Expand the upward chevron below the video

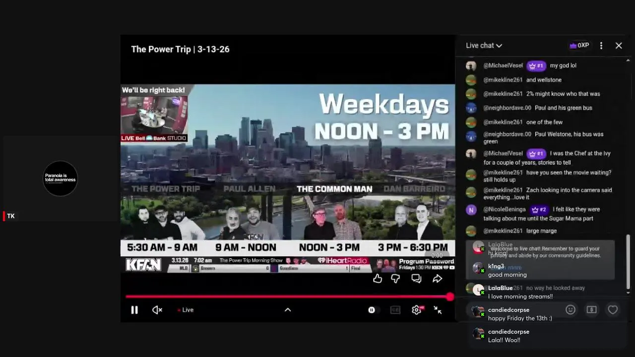[x=288, y=310]
